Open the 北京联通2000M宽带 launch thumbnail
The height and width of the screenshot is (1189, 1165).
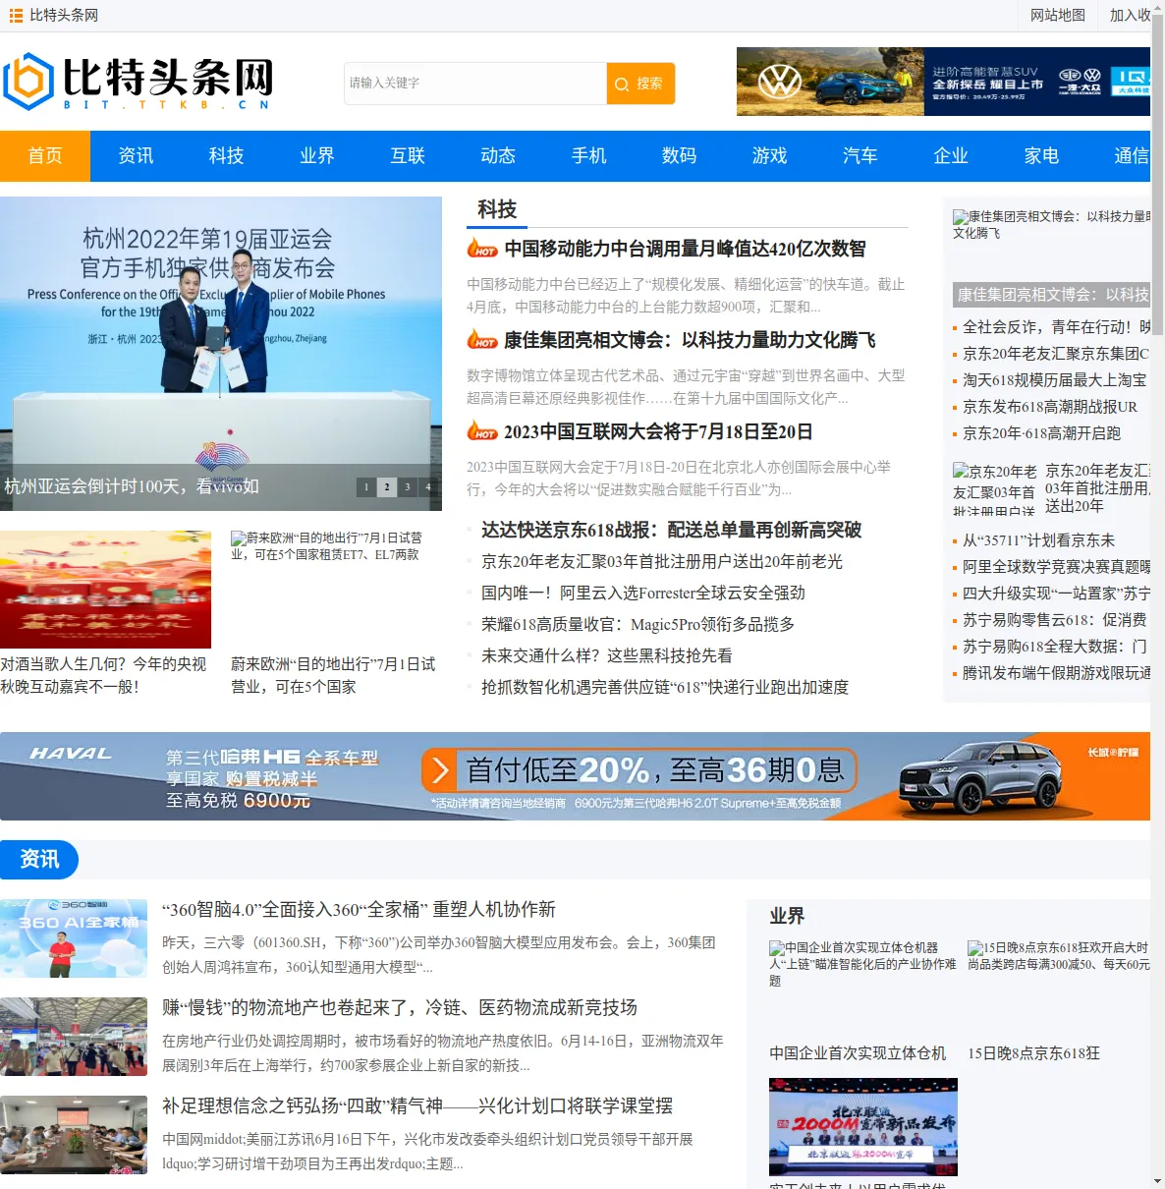(863, 1127)
